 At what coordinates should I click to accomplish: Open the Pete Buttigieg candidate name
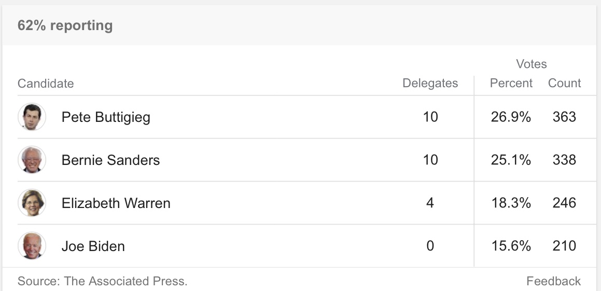click(106, 117)
